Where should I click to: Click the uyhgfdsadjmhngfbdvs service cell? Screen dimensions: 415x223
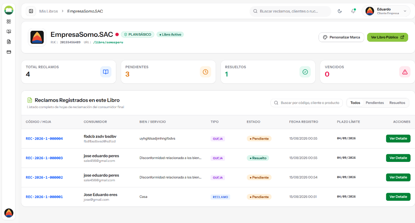point(158,138)
